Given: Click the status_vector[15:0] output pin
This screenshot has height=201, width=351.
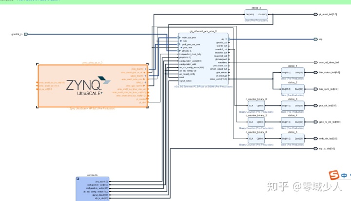Looking at the screenshot, I should (218, 79).
